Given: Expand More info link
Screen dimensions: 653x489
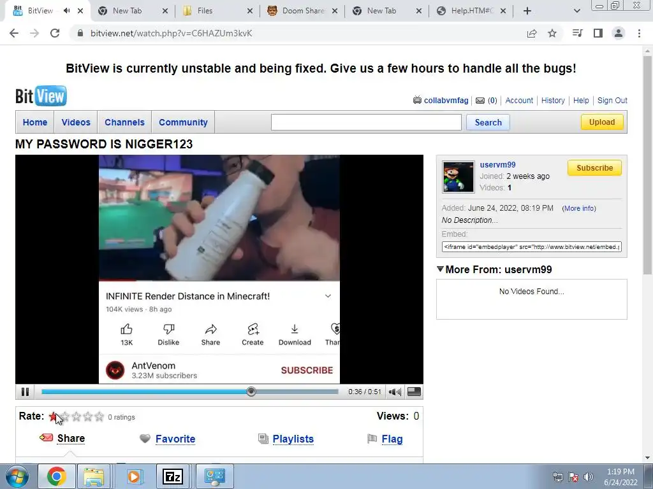Looking at the screenshot, I should point(579,208).
